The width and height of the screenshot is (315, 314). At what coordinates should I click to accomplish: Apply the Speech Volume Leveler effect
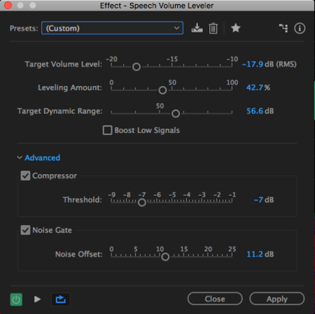pyautogui.click(x=277, y=299)
